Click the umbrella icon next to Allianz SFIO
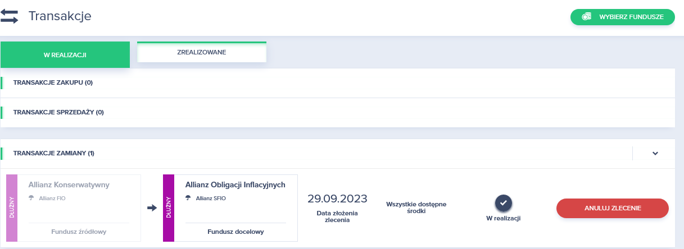Image resolution: width=684 pixels, height=249 pixels. [x=188, y=198]
